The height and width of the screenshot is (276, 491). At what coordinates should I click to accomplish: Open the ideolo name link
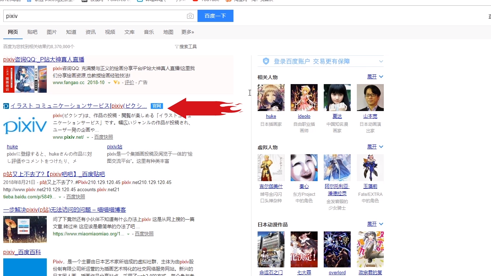(x=304, y=116)
